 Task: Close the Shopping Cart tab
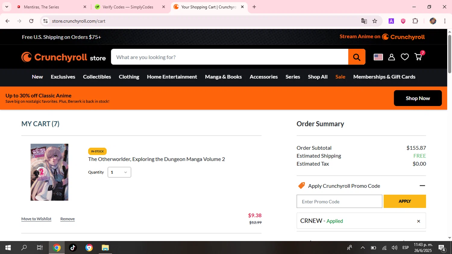pos(242,7)
